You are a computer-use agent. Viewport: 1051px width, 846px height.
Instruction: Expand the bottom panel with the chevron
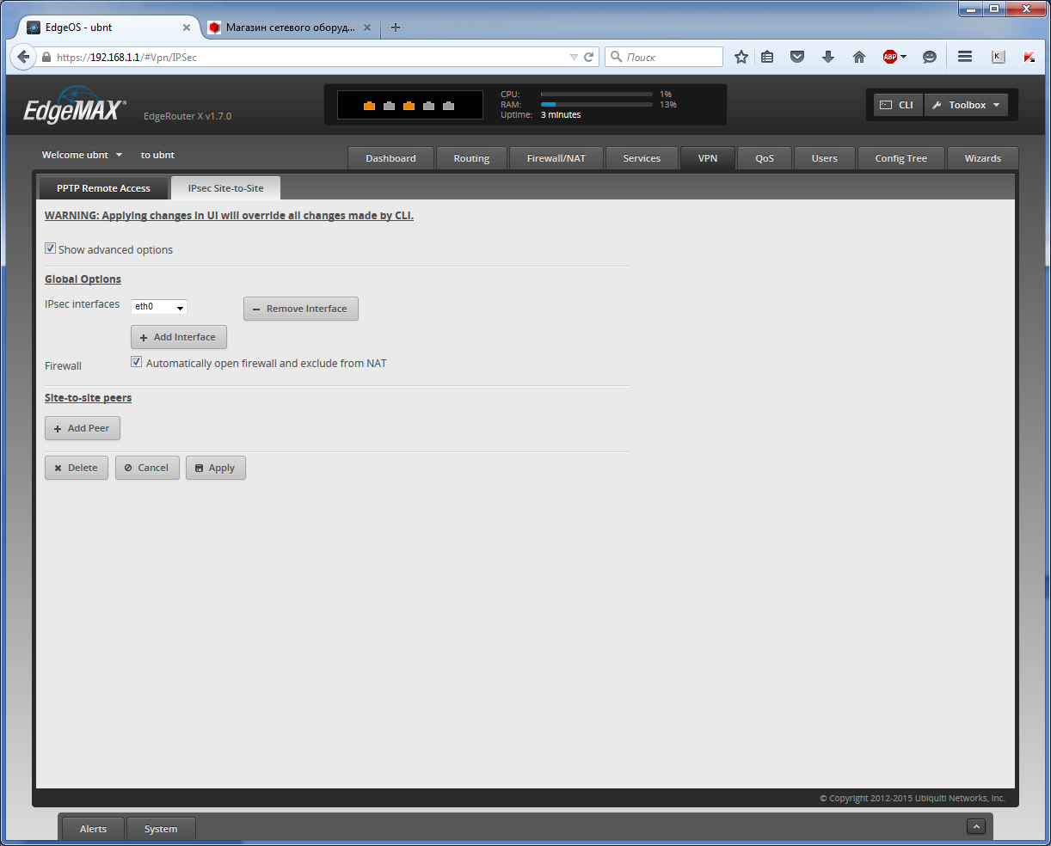pyautogui.click(x=975, y=826)
